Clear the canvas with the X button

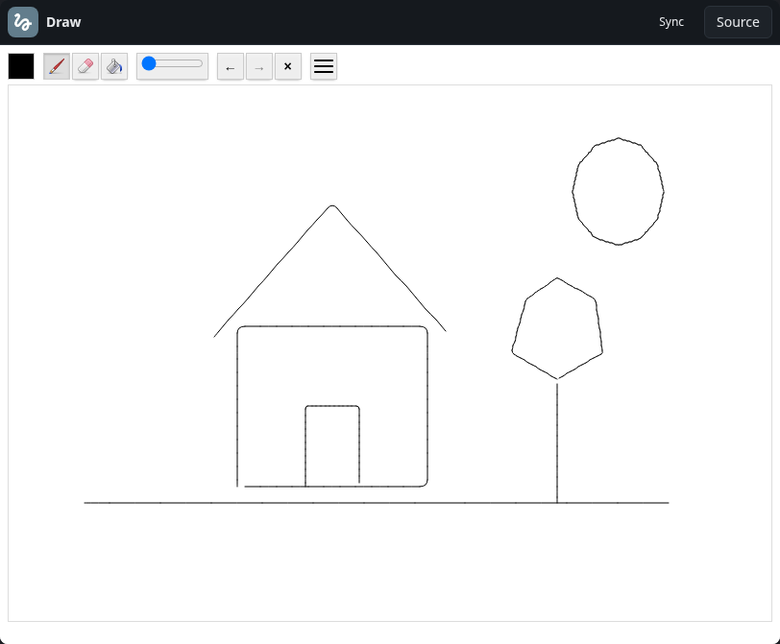[x=288, y=66]
